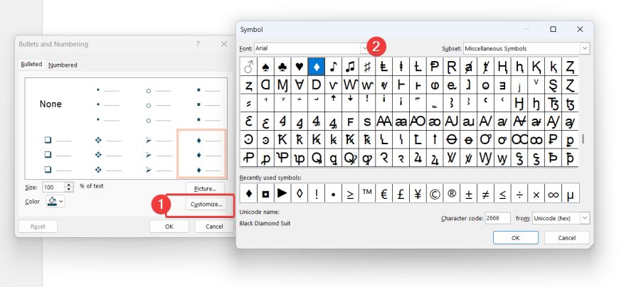
Task: Pick the Greek mu in recently used
Action: [570, 193]
